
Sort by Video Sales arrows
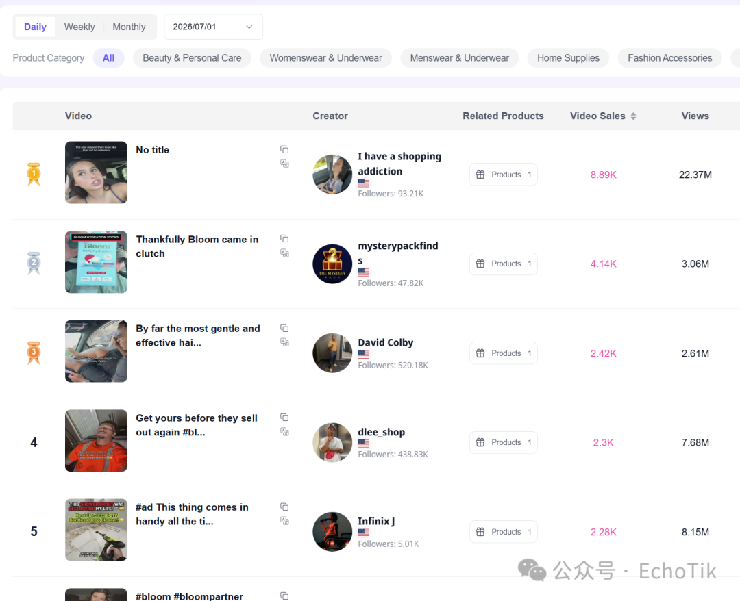(633, 116)
